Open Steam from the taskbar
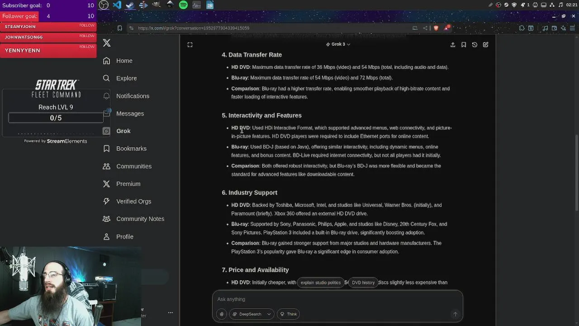Screen dimensions: 579x326 [130, 5]
